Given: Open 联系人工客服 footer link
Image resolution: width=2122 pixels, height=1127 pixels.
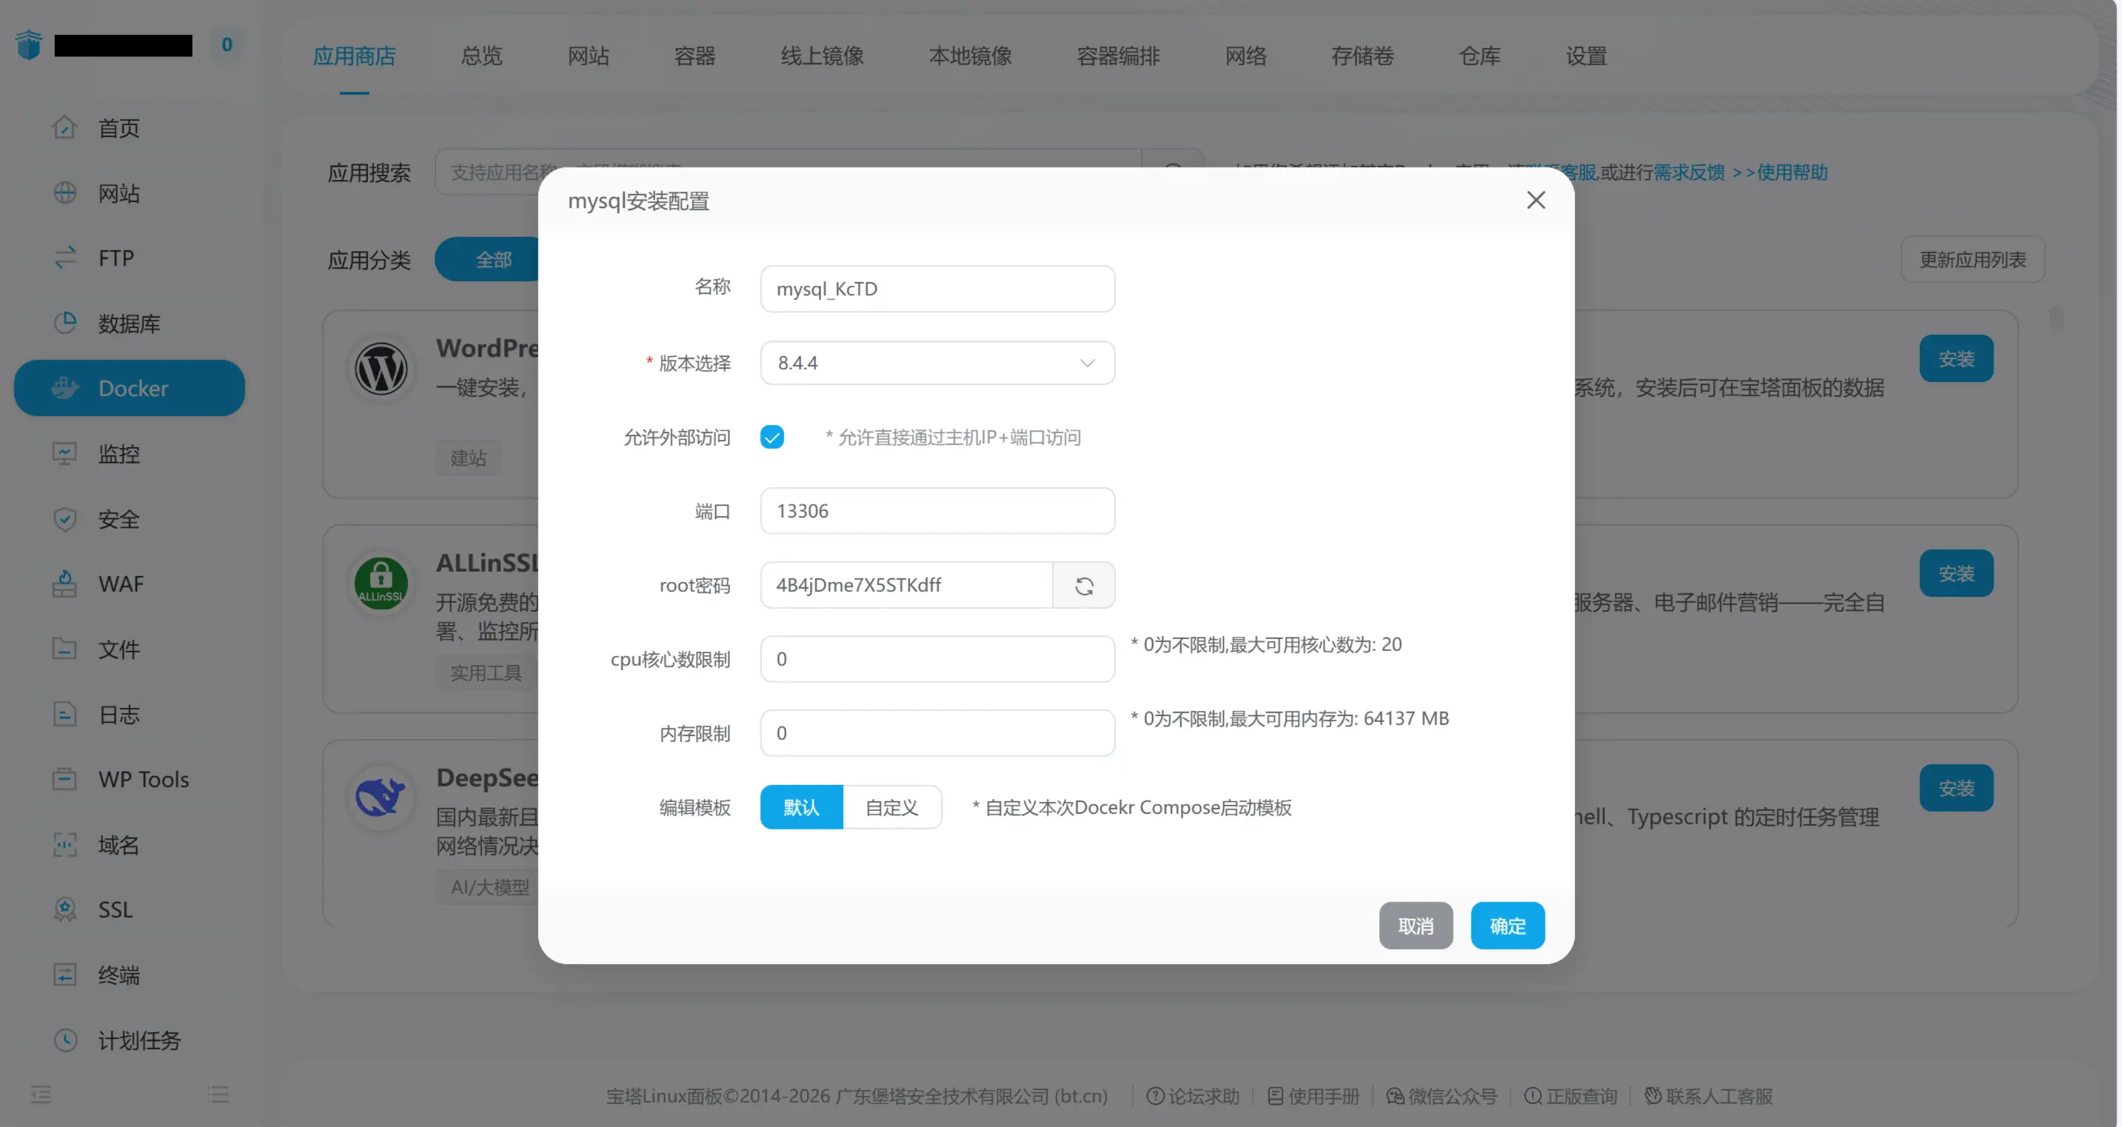Looking at the screenshot, I should [x=1708, y=1097].
